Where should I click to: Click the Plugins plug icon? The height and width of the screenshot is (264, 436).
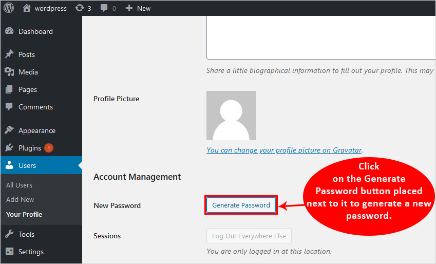9,148
